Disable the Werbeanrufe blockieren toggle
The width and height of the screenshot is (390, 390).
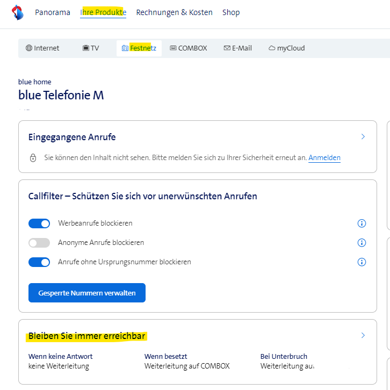[x=39, y=223]
